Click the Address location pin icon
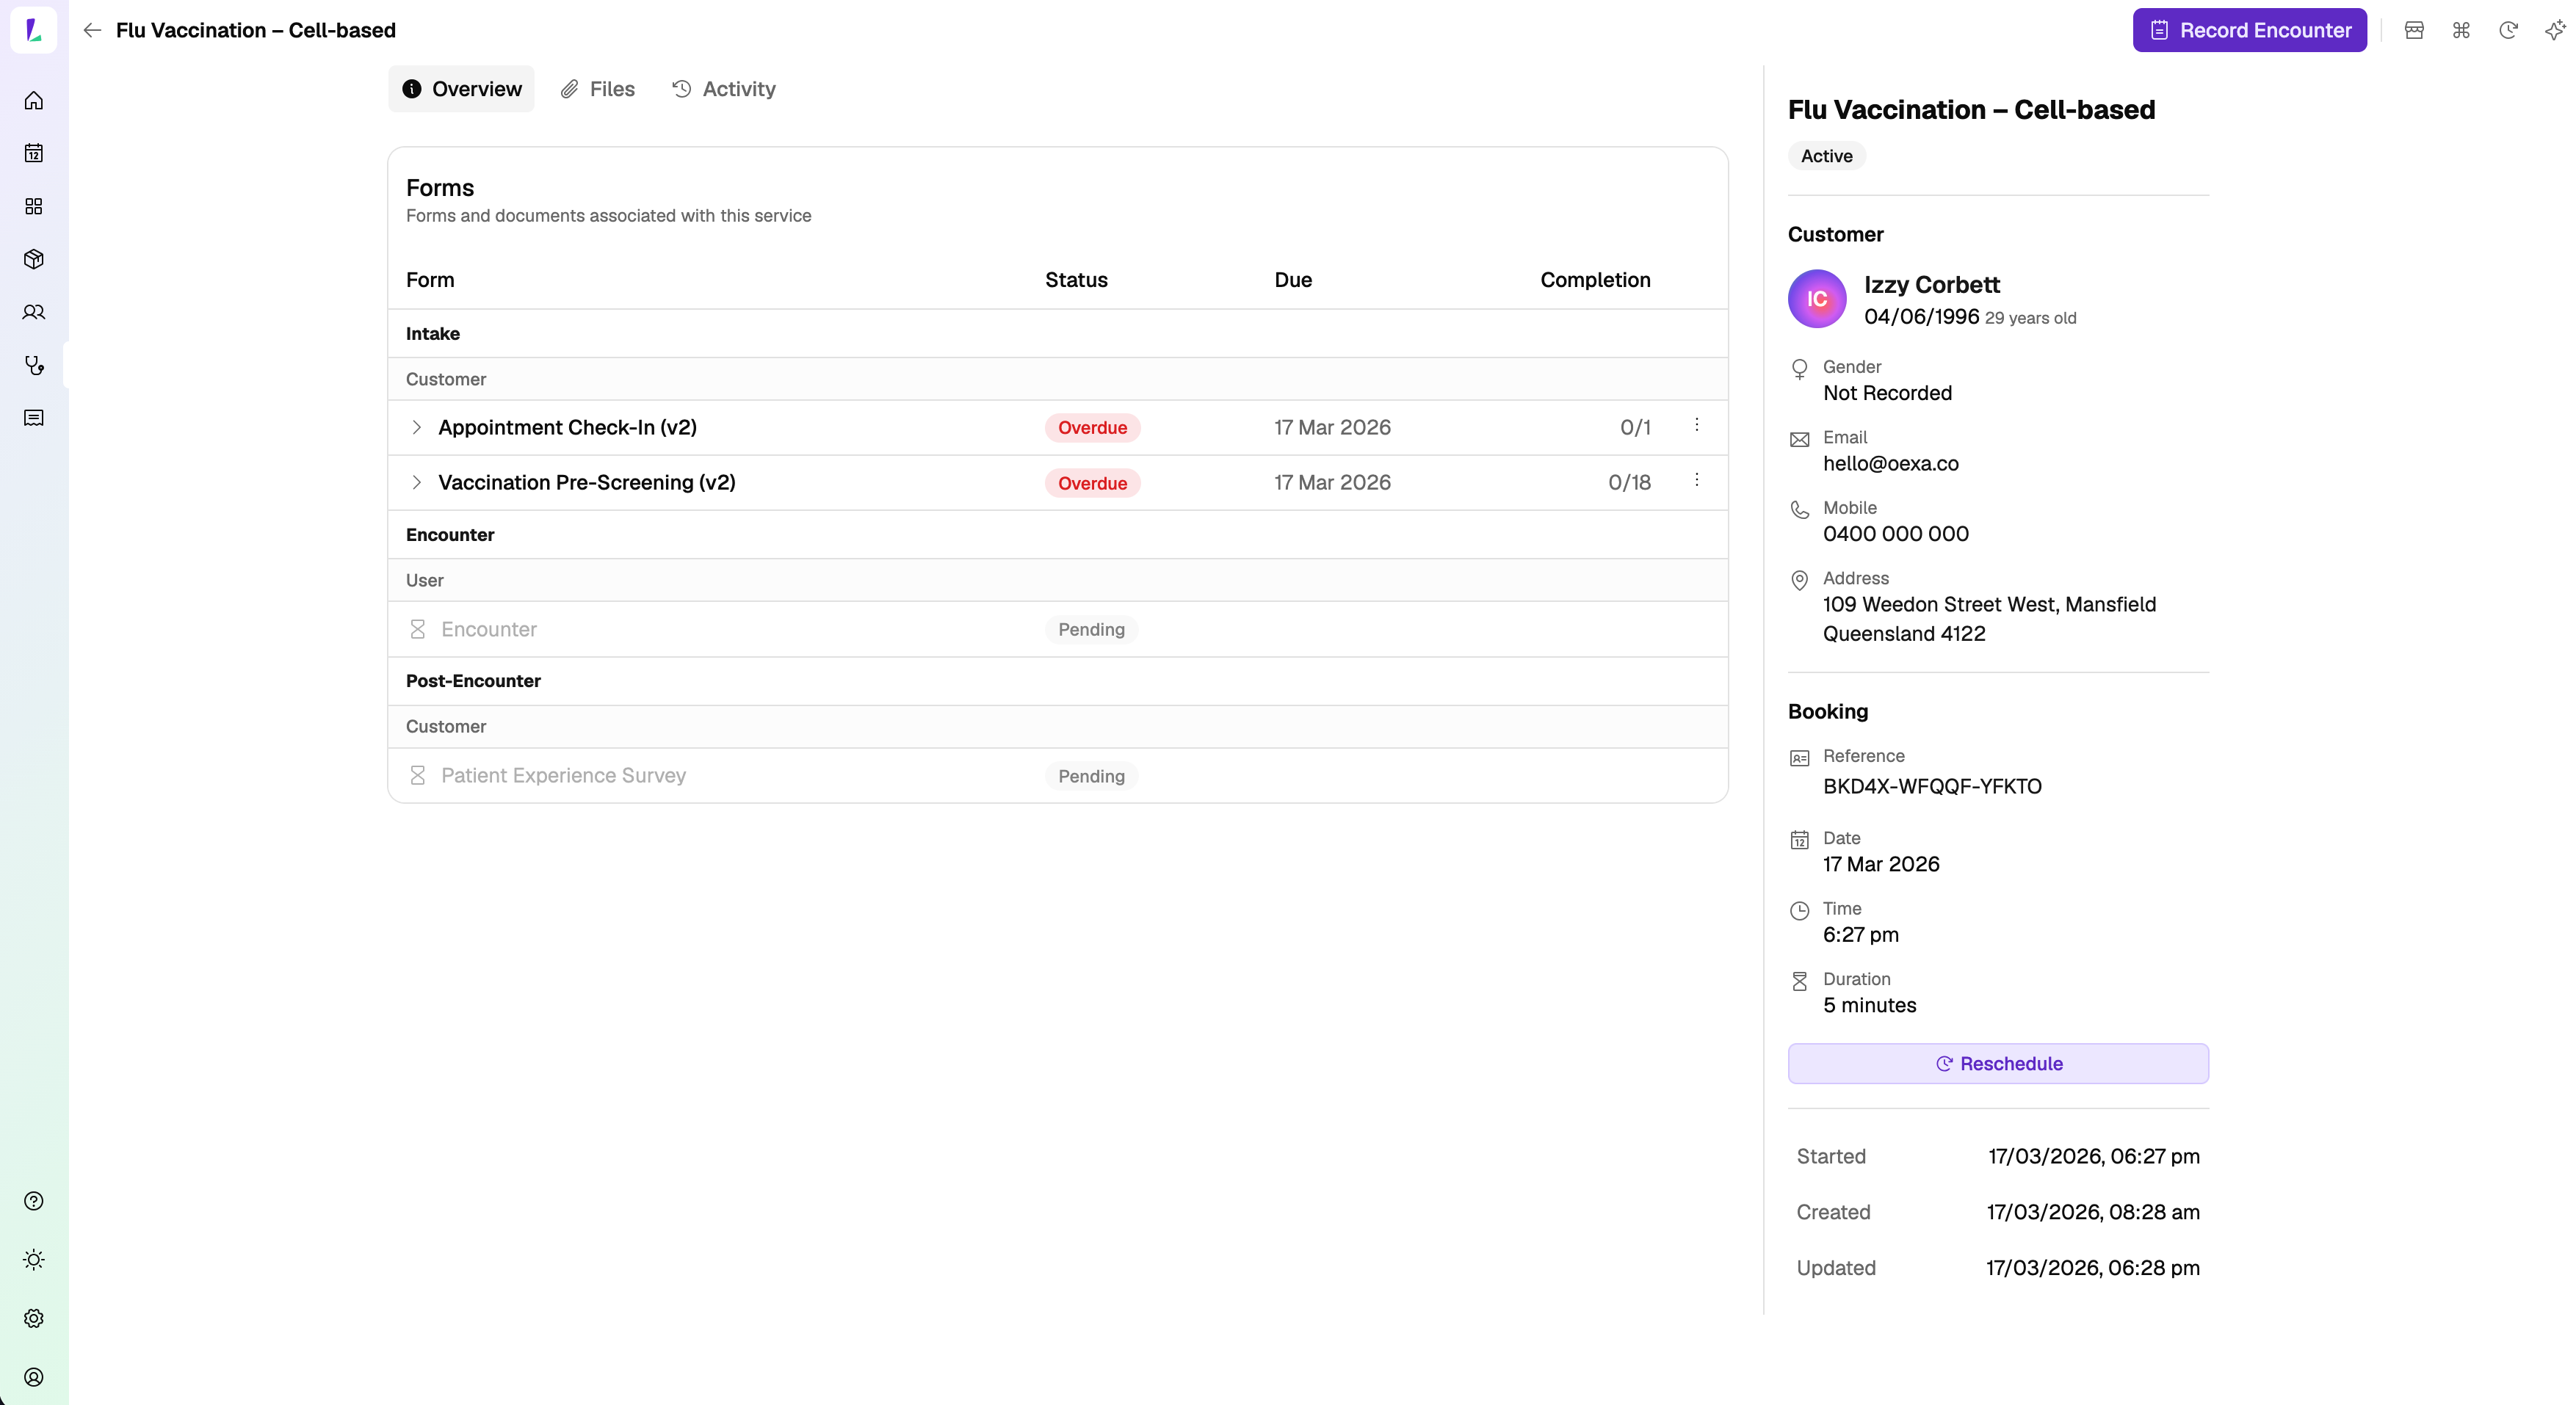Screen dimensions: 2576x1405 click(x=1799, y=581)
